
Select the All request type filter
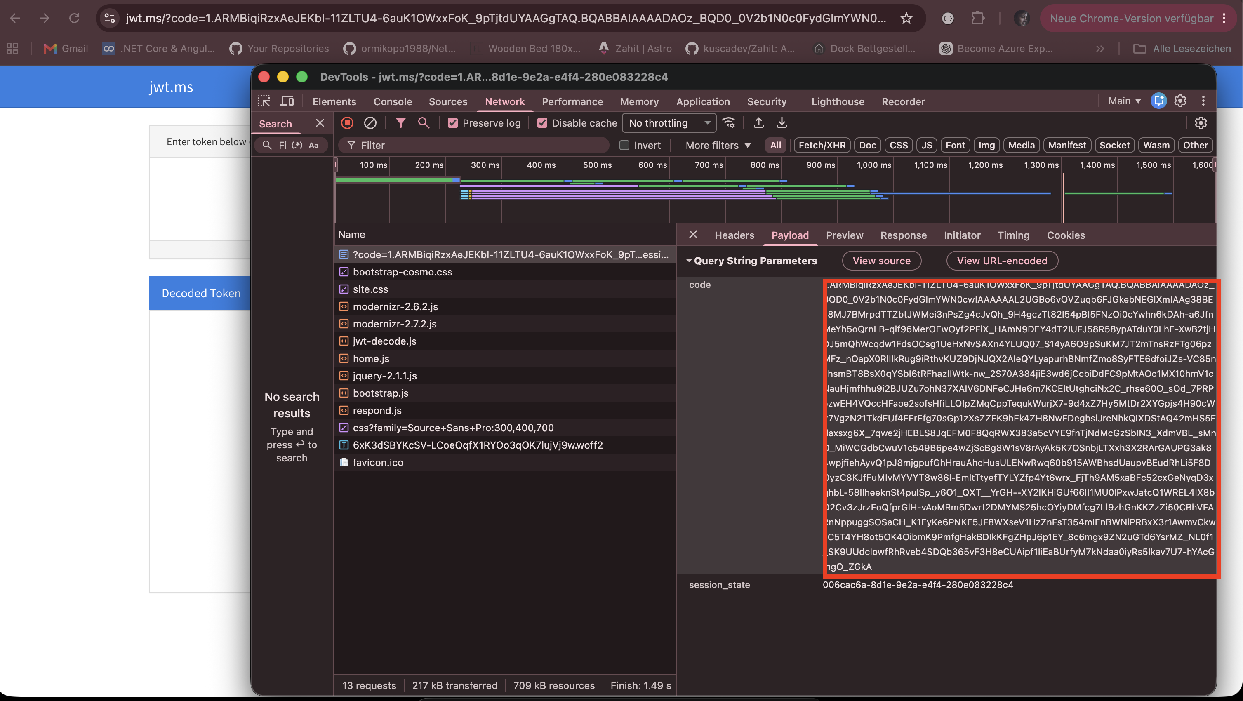[x=775, y=145]
